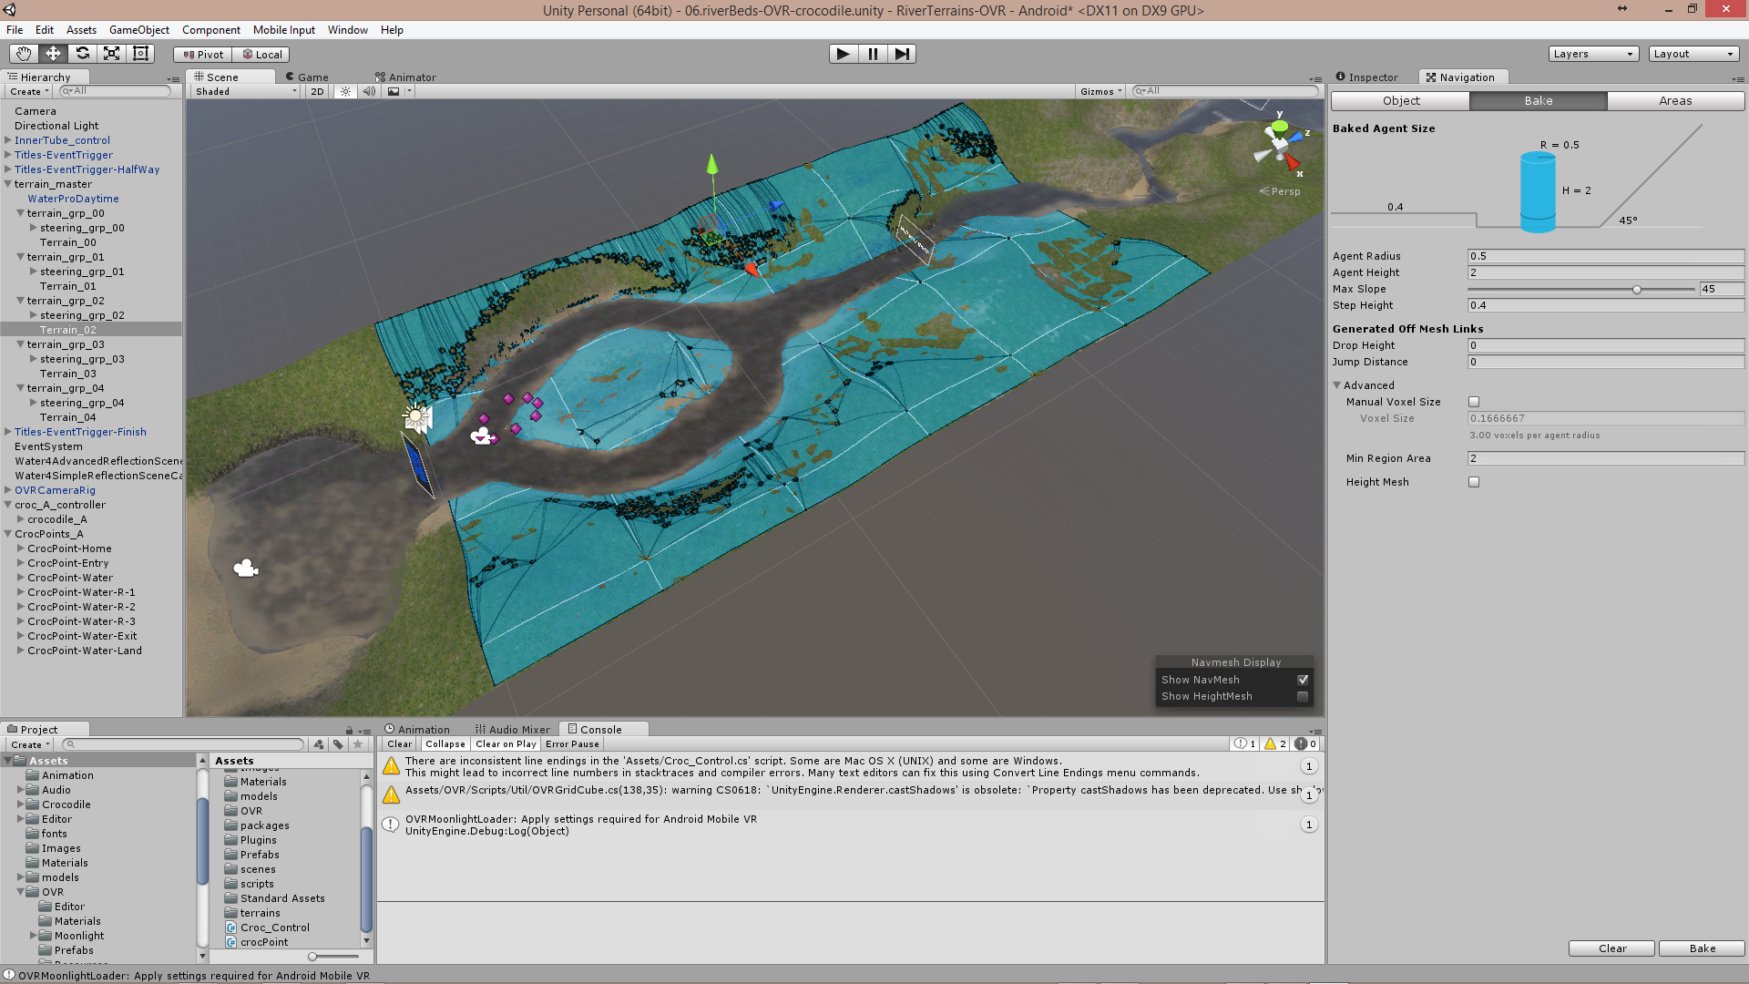Collapse the terrain_master tree node
This screenshot has height=984, width=1749.
tap(8, 184)
